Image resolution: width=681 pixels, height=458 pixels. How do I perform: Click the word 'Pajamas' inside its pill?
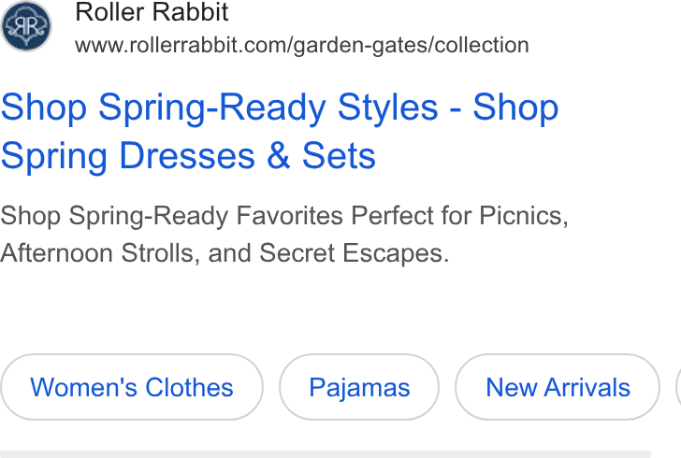coord(359,388)
